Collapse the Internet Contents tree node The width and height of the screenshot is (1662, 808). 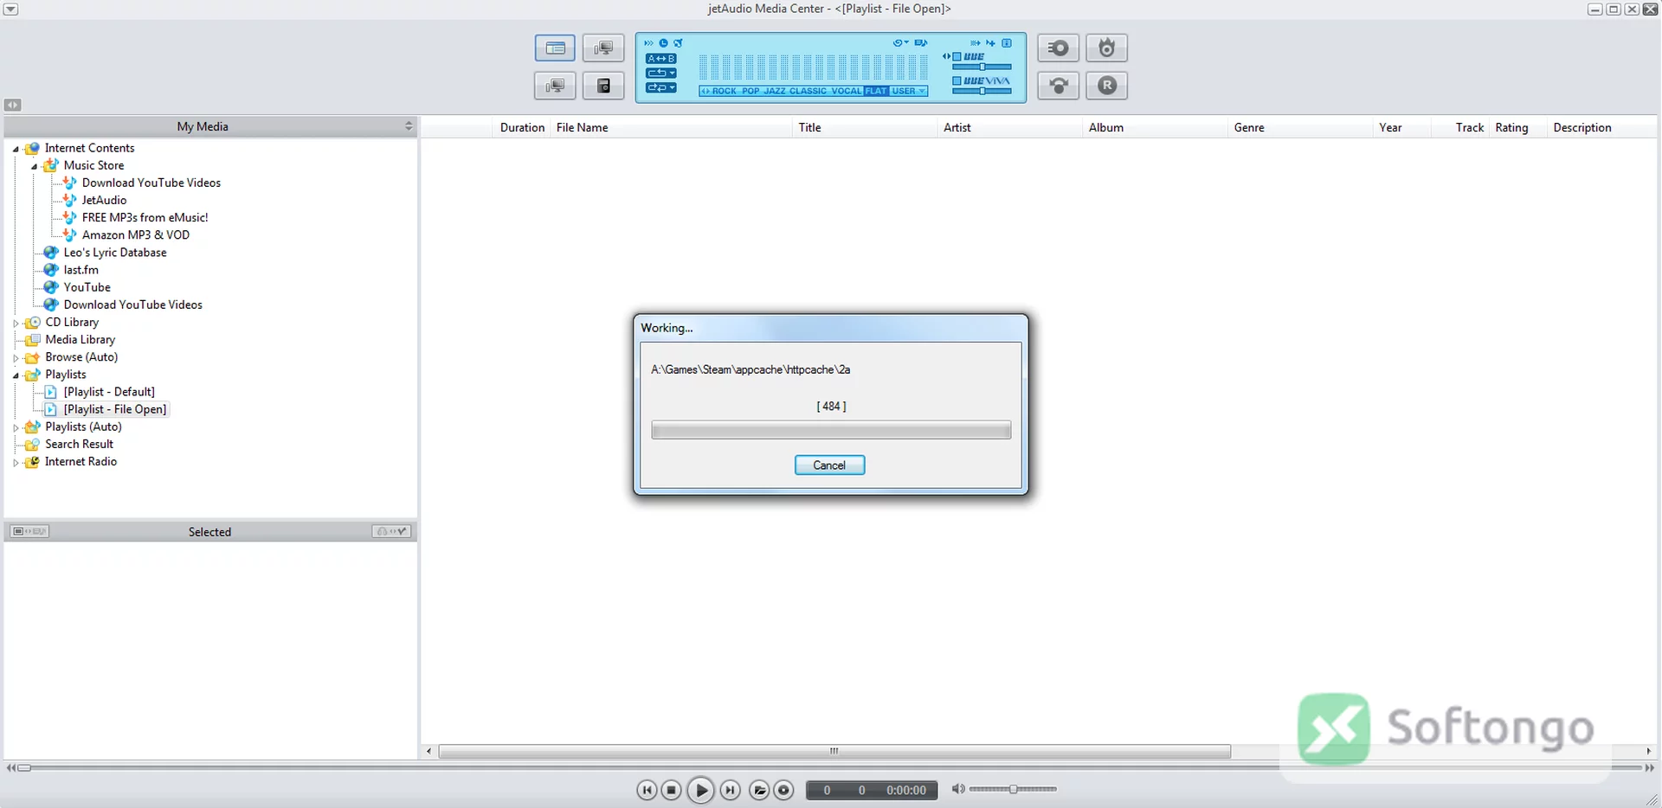click(16, 149)
